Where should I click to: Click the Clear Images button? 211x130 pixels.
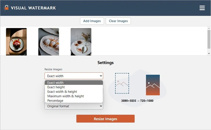[118, 21]
